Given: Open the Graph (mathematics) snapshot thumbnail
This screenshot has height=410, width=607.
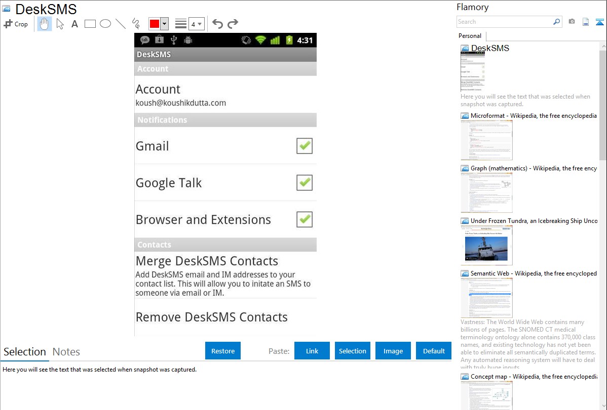Looking at the screenshot, I should click(486, 193).
